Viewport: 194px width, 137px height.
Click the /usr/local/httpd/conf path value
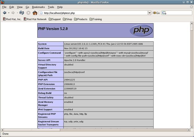point(74,72)
